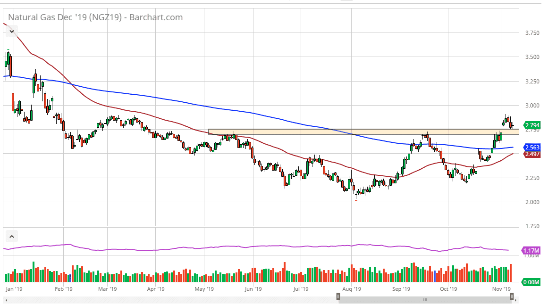Click the Aug '19 date axis label

(351, 288)
